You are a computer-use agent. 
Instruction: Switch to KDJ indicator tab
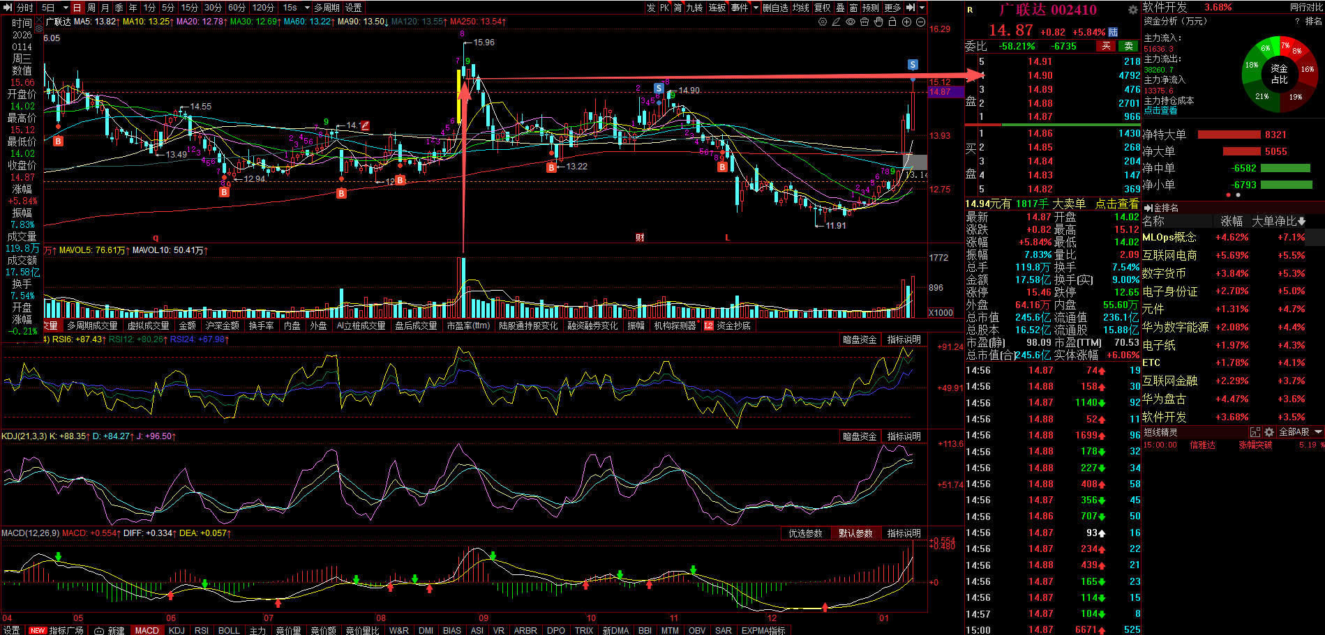[x=177, y=630]
